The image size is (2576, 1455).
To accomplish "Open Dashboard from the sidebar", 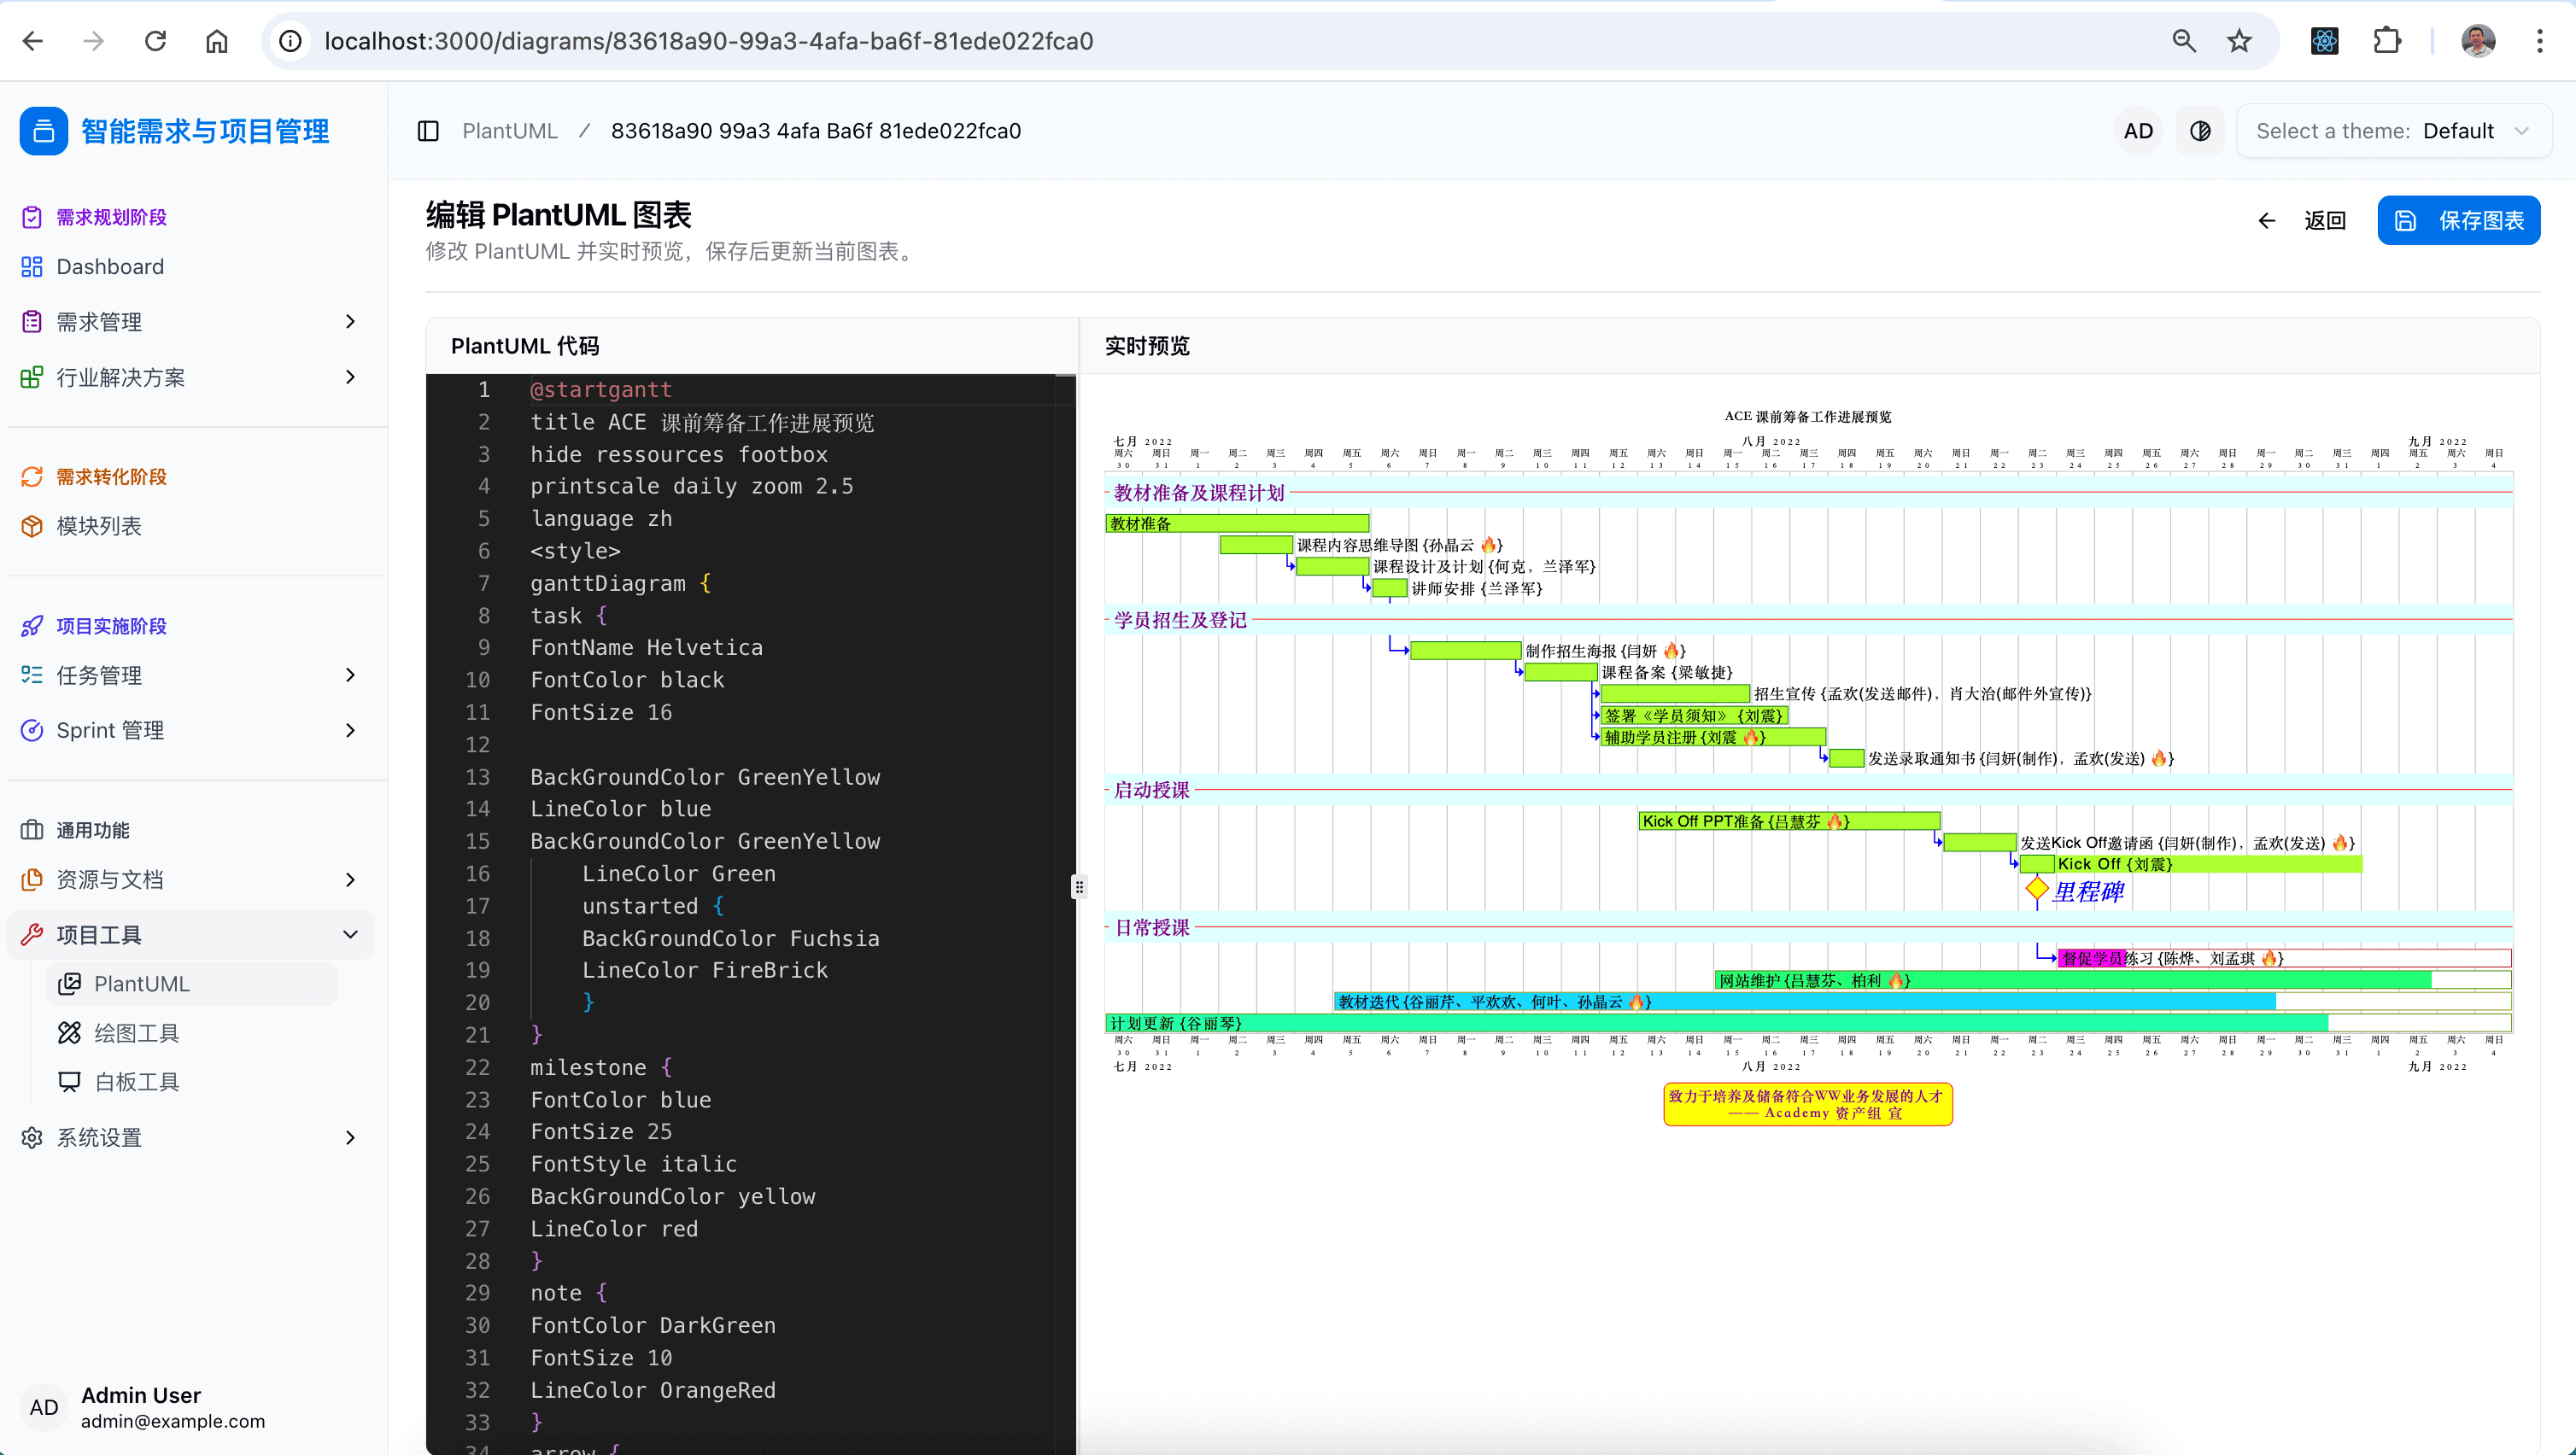I will [x=110, y=267].
